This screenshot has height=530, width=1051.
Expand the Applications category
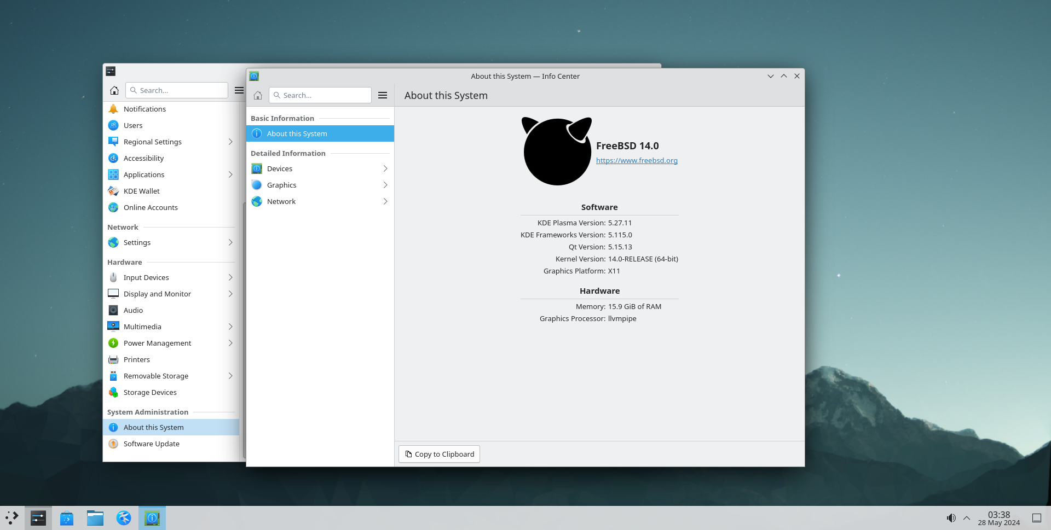point(144,174)
